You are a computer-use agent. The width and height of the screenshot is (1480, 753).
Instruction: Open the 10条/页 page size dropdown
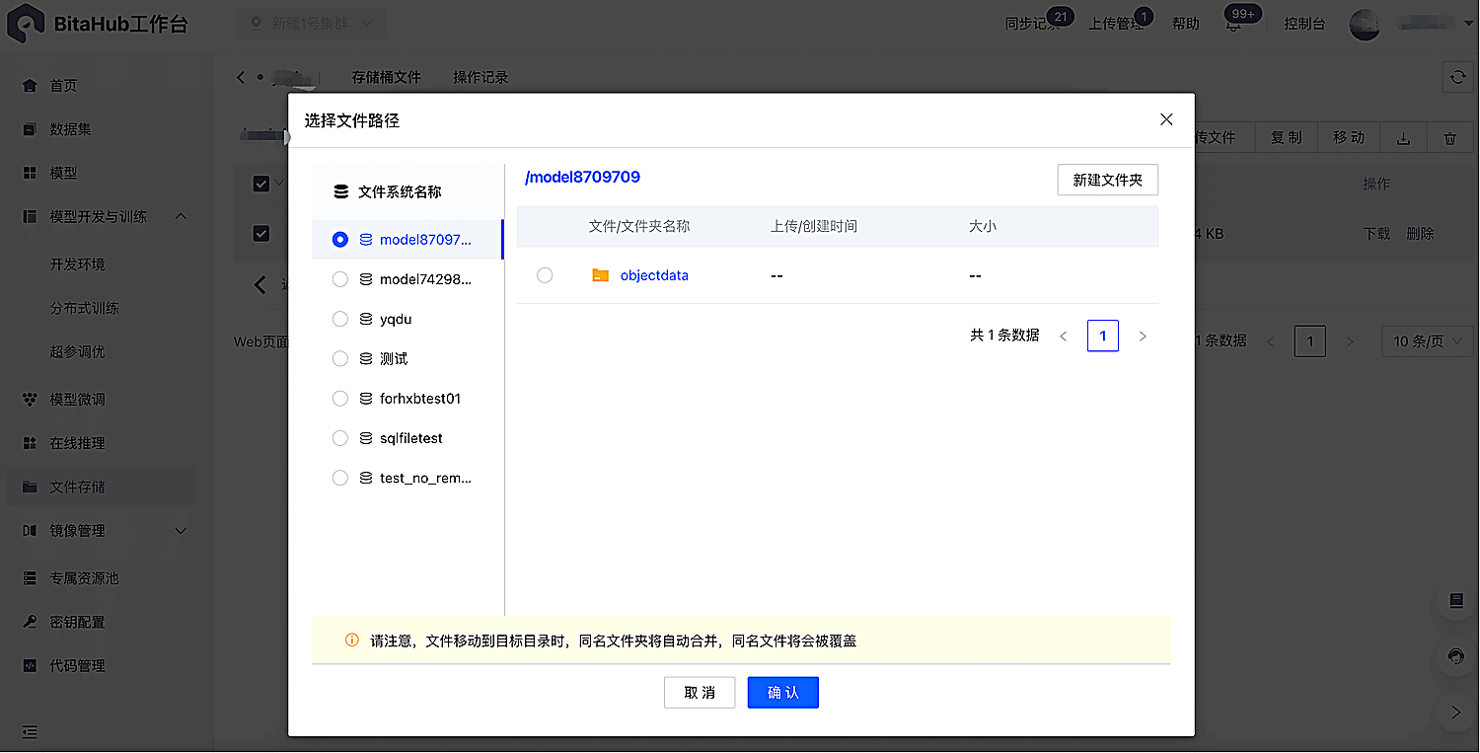1428,341
